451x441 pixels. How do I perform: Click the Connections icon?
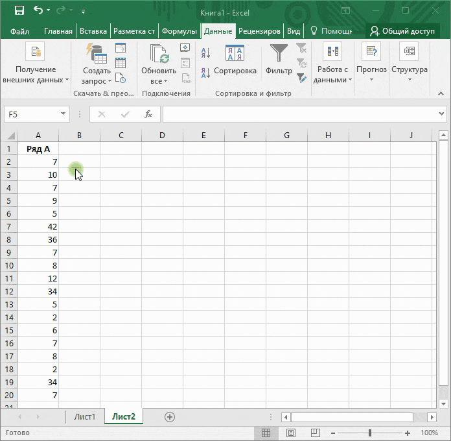point(185,47)
